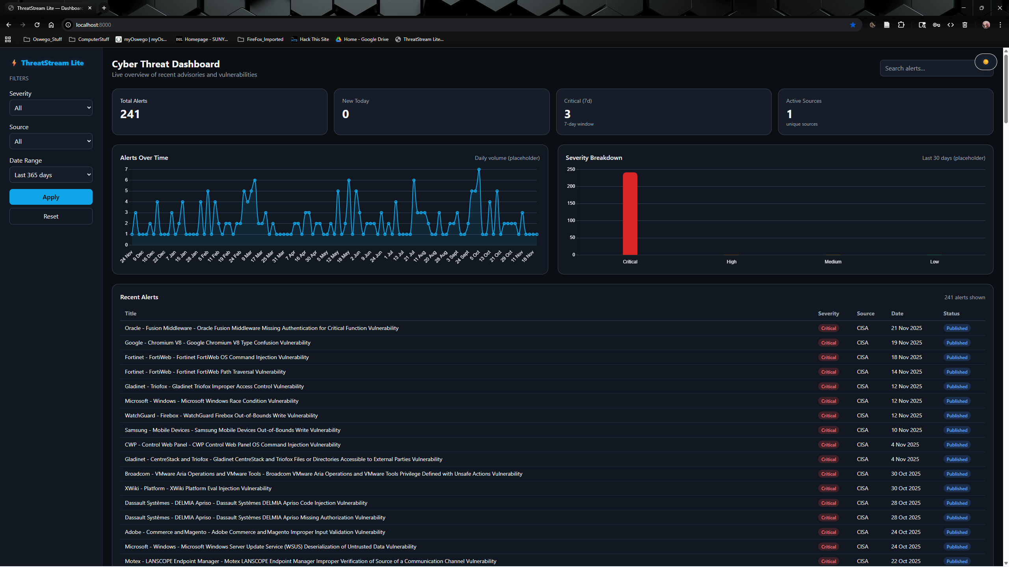Open the Source filter dropdown
The width and height of the screenshot is (1009, 567).
50,141
